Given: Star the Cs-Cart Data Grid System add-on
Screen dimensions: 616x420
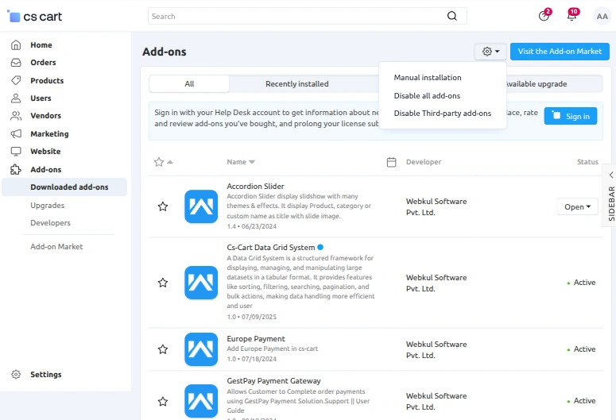Looking at the screenshot, I should [163, 283].
